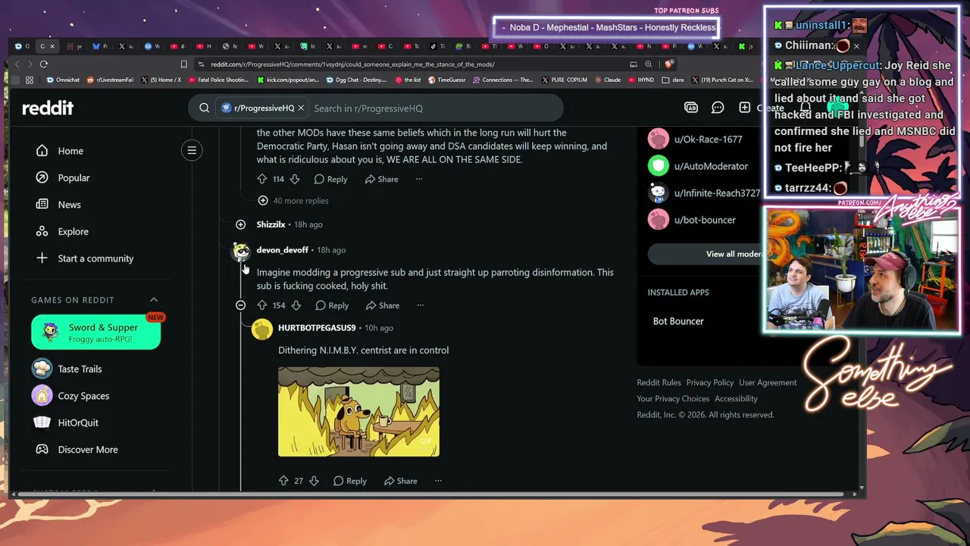970x546 pixels.
Task: Reply to the 114-point comment
Action: pos(330,179)
